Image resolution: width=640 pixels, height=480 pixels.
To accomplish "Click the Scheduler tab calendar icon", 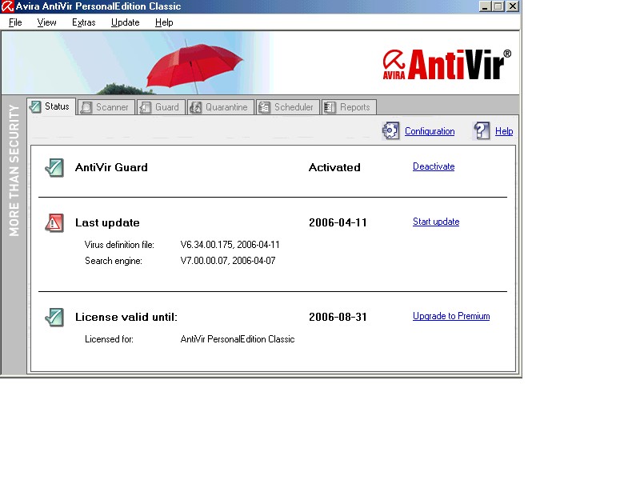I will click(265, 107).
